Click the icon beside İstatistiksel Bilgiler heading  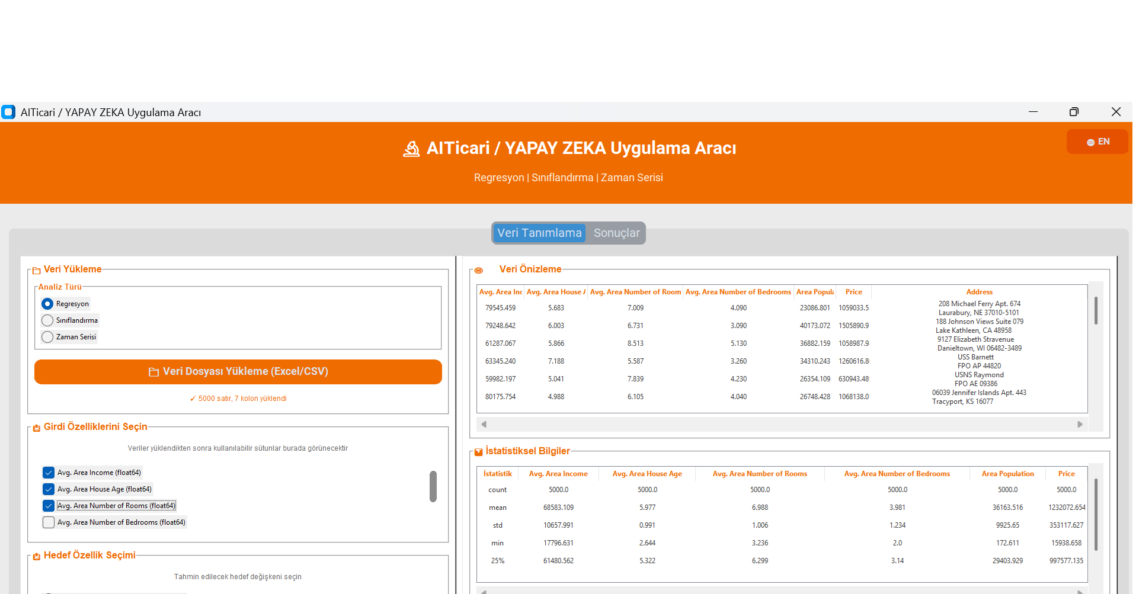coord(479,452)
